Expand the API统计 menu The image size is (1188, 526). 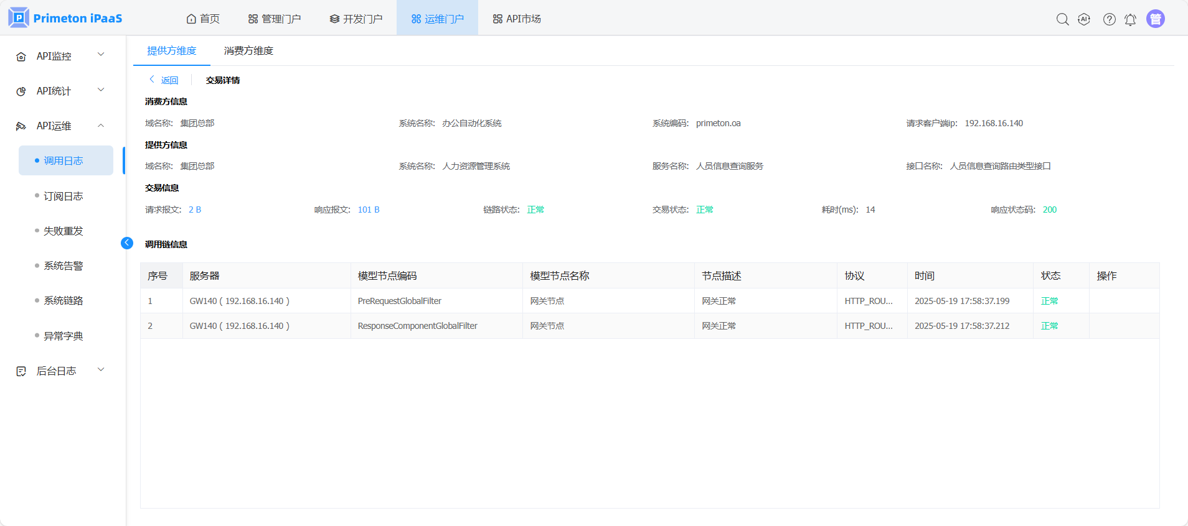tap(101, 90)
